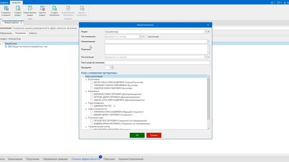Image resolution: width=289 pixels, height=162 pixels.
Task: Check the СЕДОВА АЛЛА АЛЕКСАНДРОВНА checkbox
Action: pyautogui.click(x=91, y=100)
